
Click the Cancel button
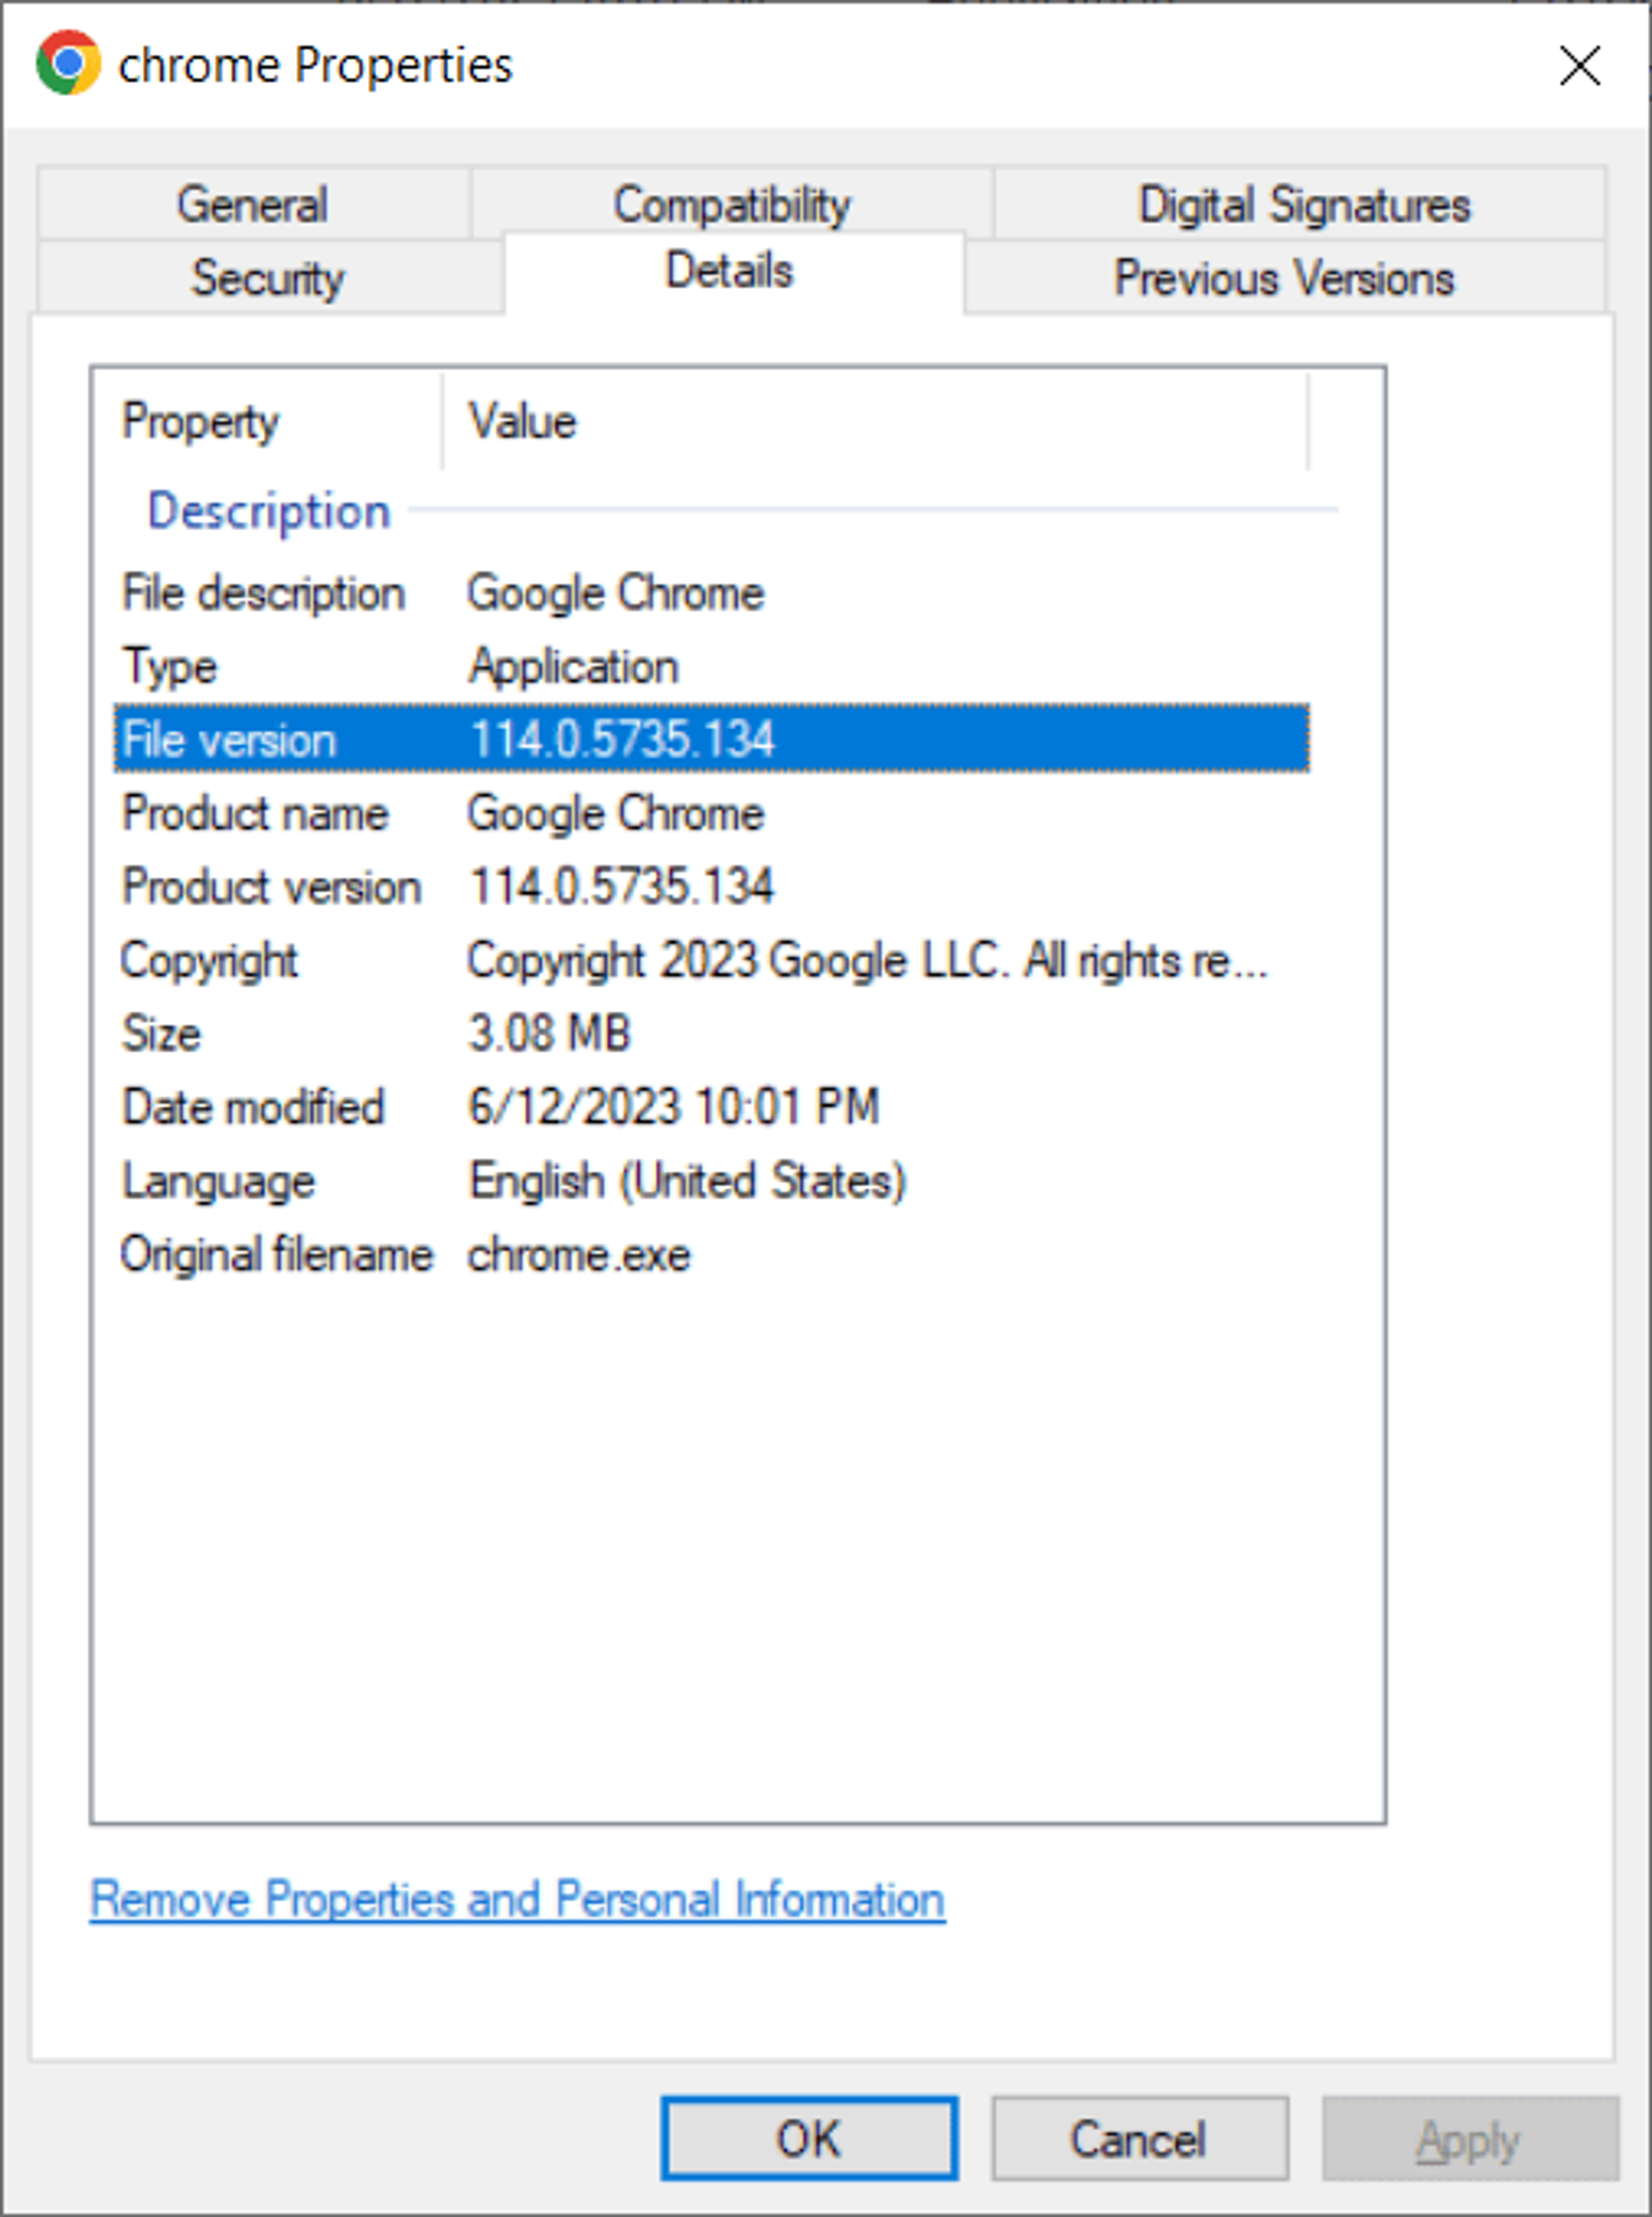pos(1139,2139)
